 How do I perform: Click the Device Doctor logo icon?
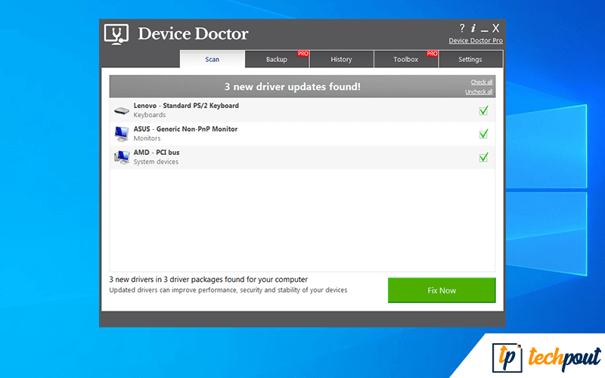click(x=116, y=35)
